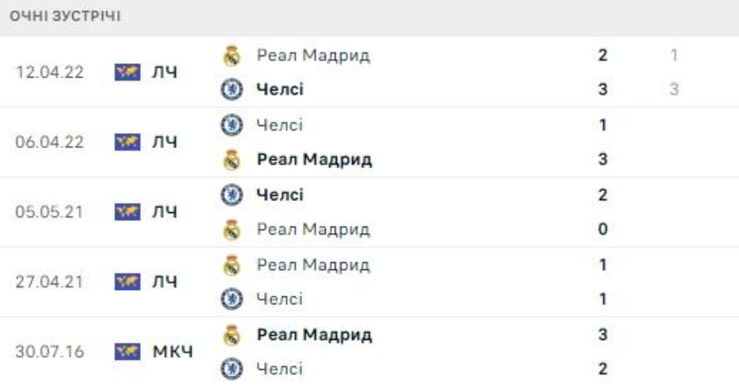Open bold Челсі team in 05.05.21 match
The image size is (739, 385).
(281, 195)
